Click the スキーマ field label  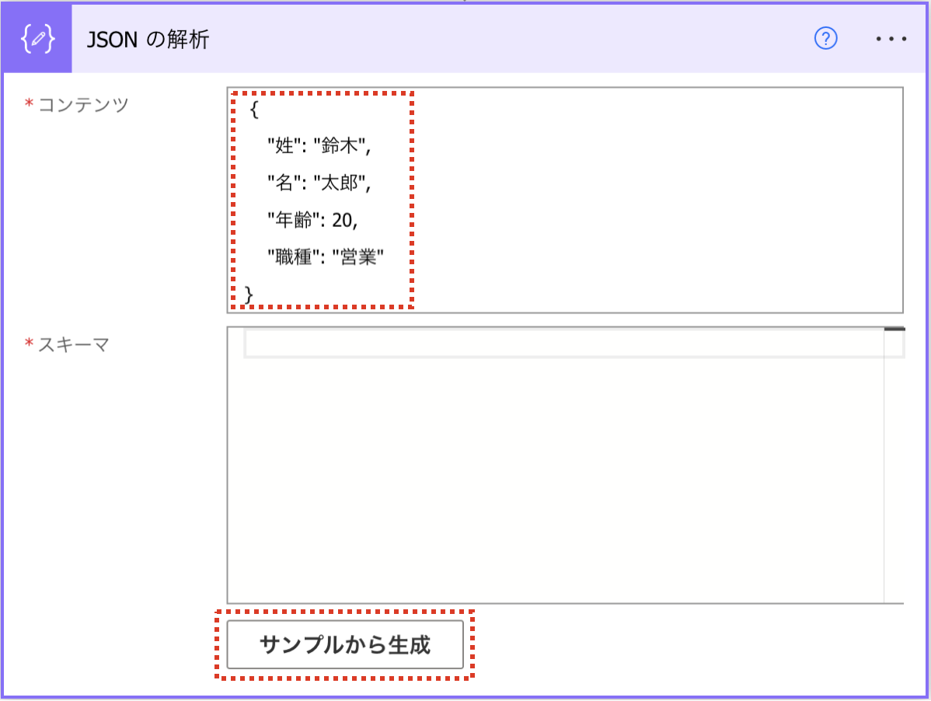click(x=74, y=345)
